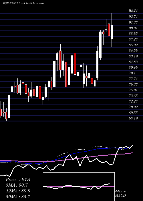Click the last white candlestick on the right

pos(112,32)
